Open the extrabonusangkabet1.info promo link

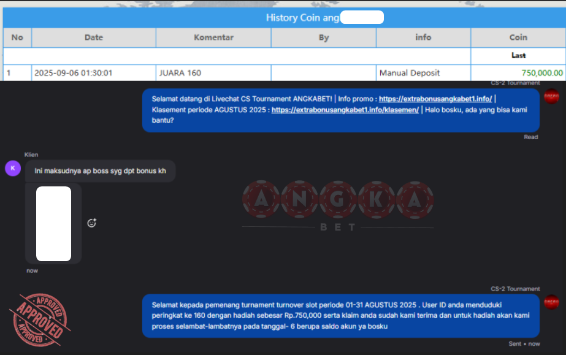(435, 99)
